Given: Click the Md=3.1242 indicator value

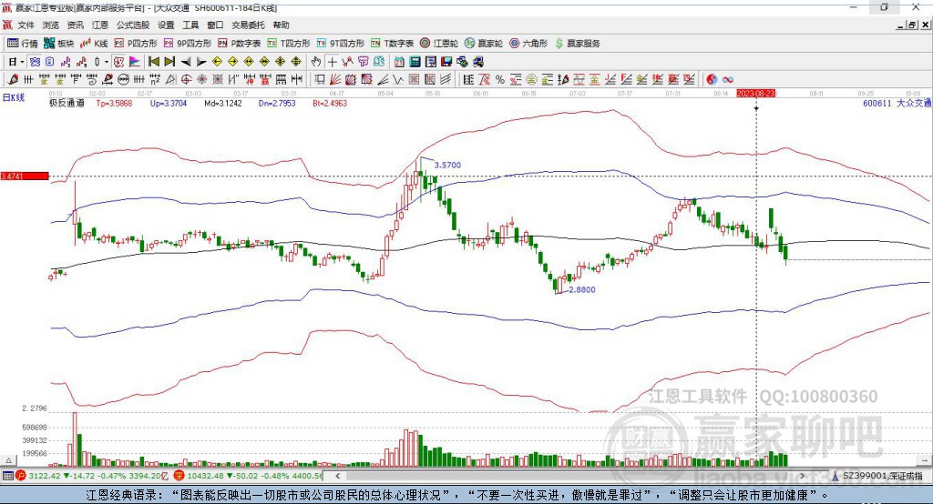Looking at the screenshot, I should click(x=223, y=103).
